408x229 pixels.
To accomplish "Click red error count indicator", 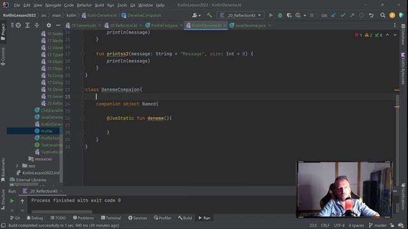I will pos(358,35).
